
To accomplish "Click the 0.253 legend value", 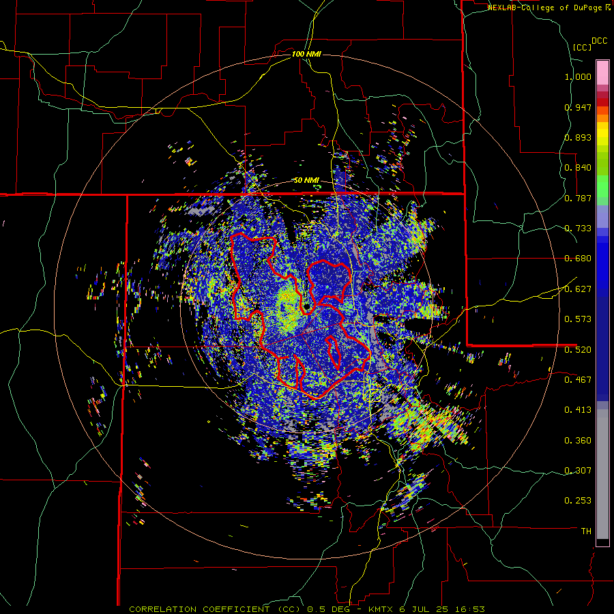I will coord(578,501).
